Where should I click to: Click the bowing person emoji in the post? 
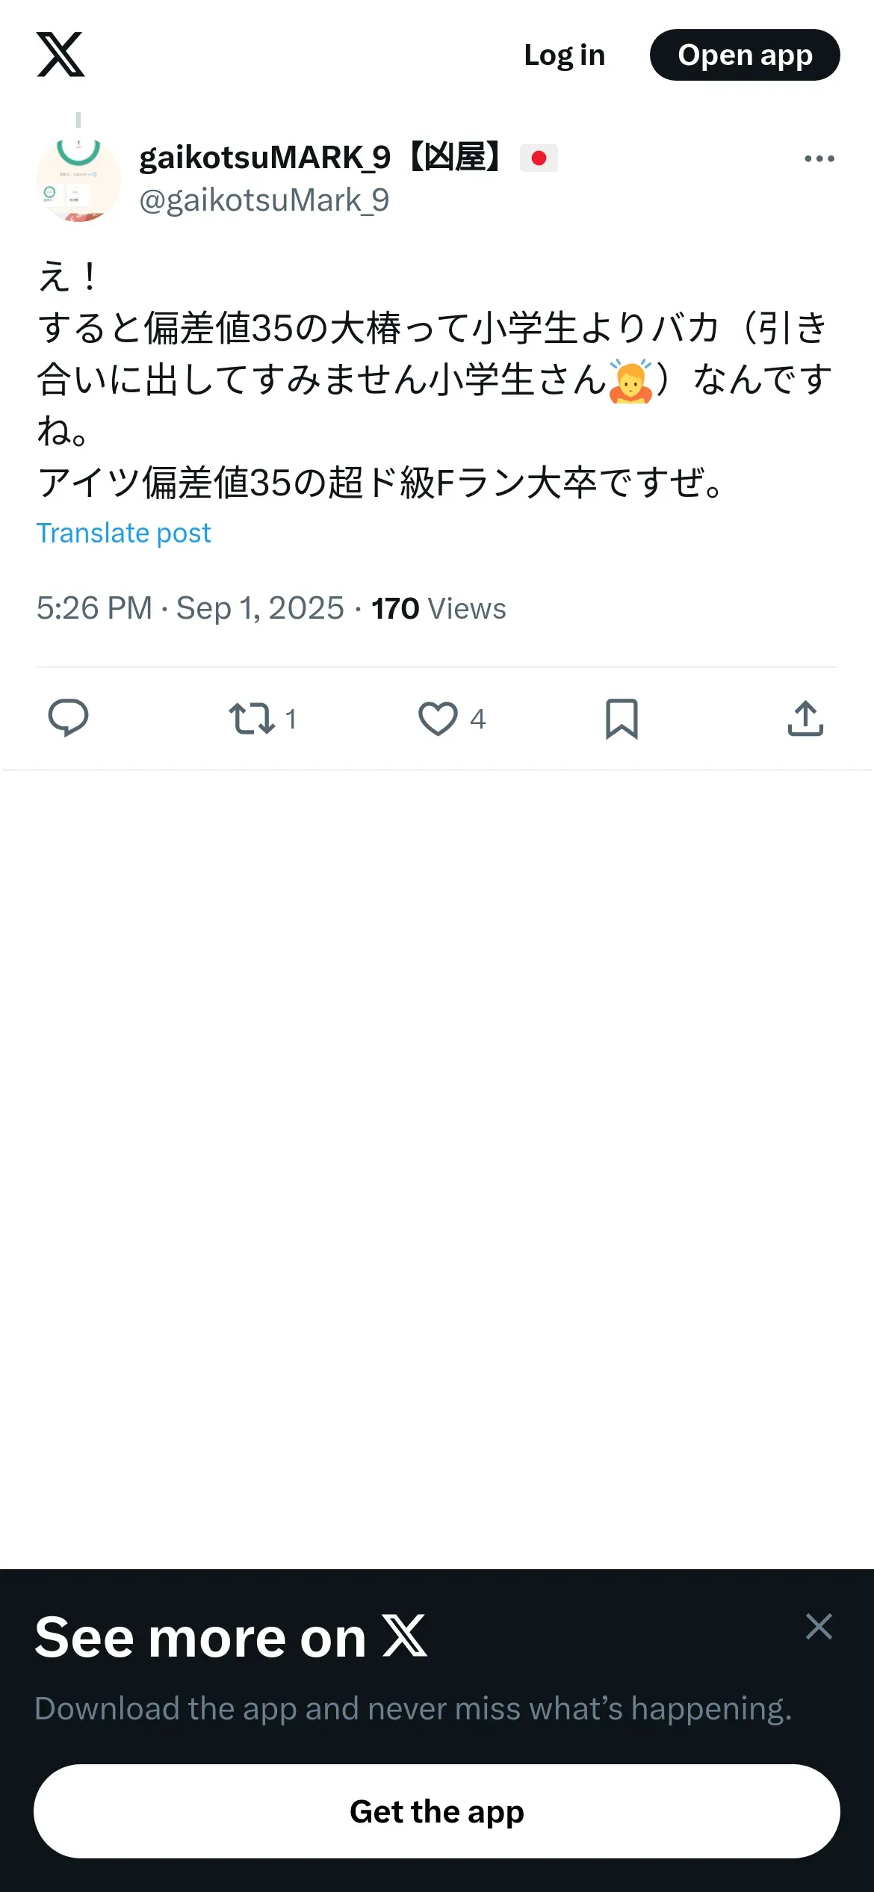(x=631, y=380)
